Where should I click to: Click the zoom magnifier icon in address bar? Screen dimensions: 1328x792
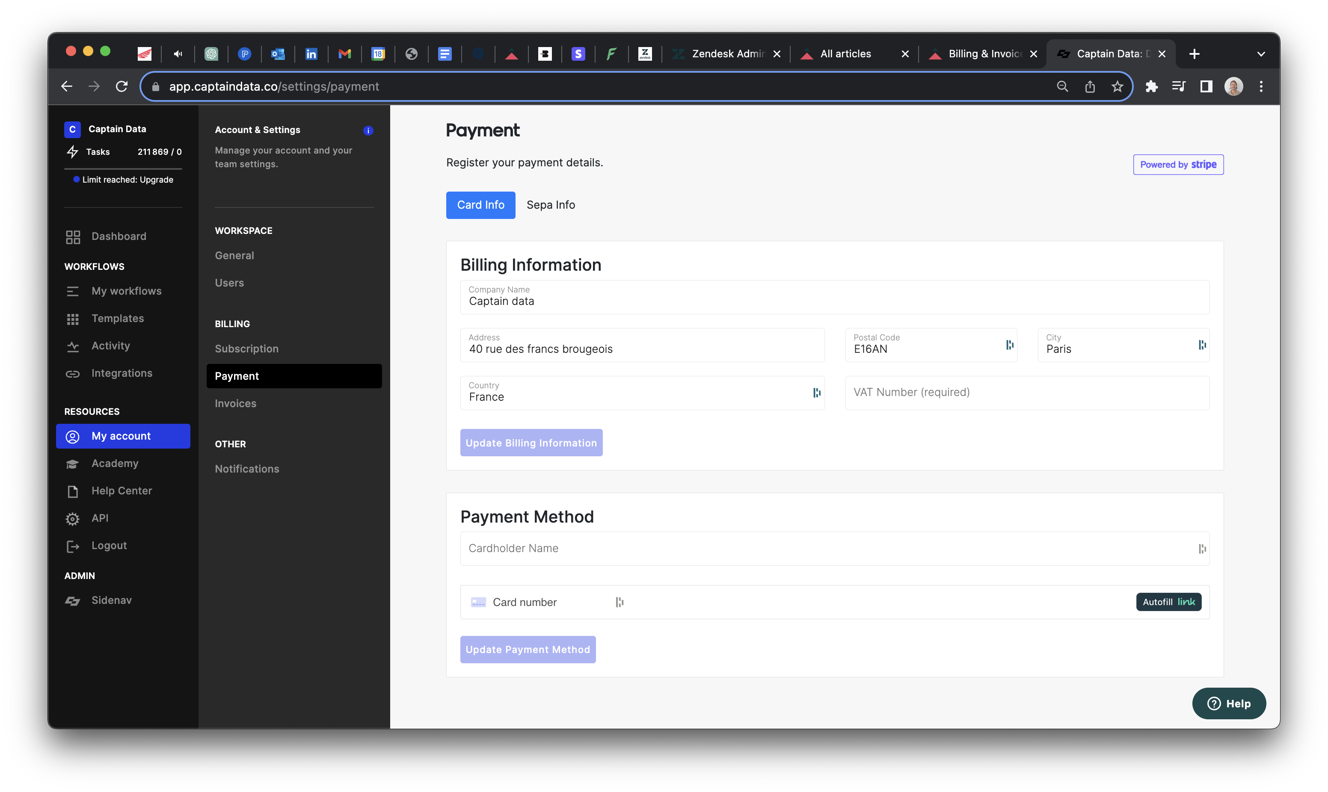coord(1062,86)
